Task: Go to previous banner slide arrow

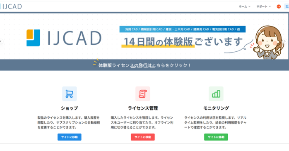Action: (x=1, y=41)
